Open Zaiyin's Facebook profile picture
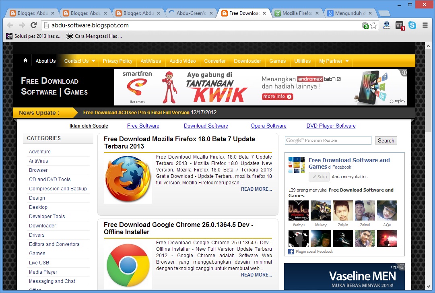The image size is (435, 293). (343, 210)
